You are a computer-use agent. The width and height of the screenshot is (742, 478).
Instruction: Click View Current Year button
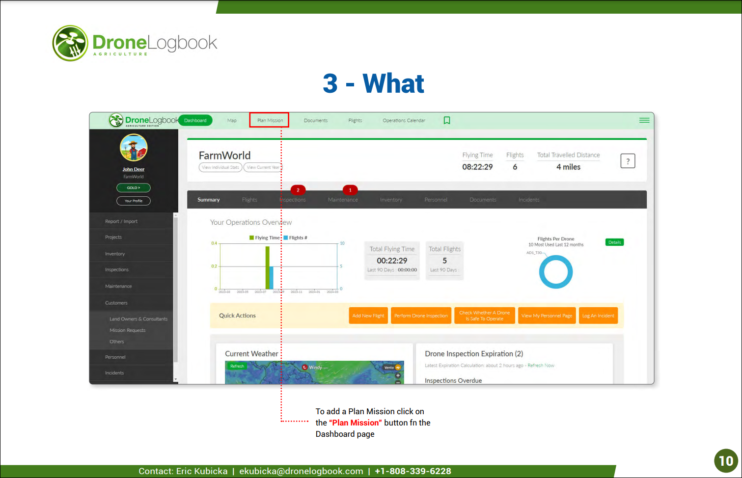coord(263,167)
